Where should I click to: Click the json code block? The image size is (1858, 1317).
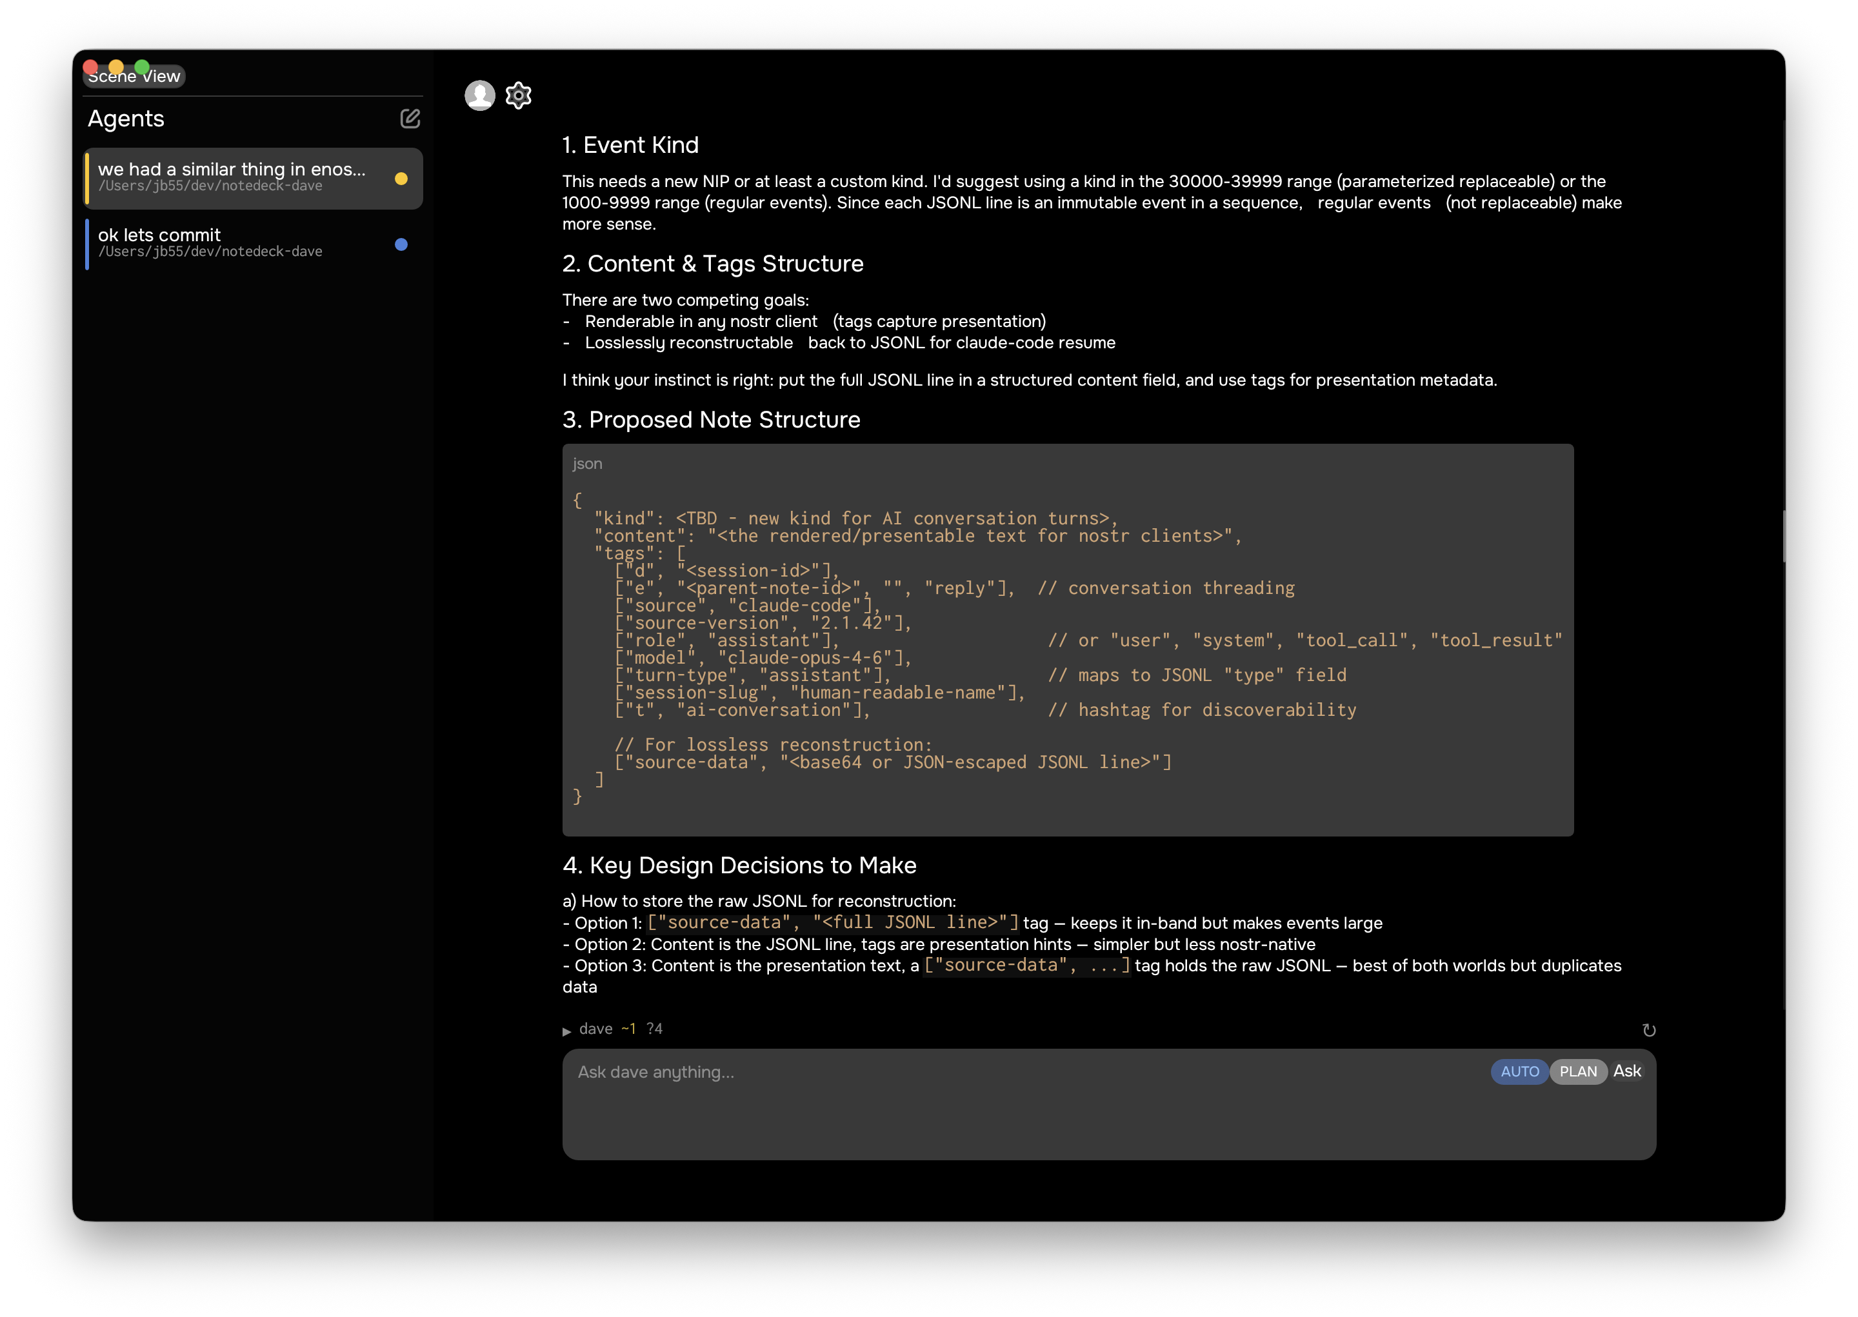(x=1067, y=640)
